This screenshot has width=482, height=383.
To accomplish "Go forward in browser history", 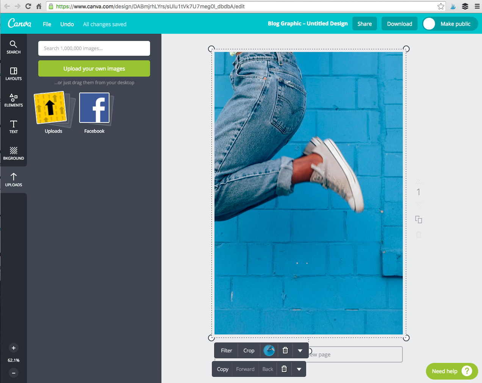I will click(x=17, y=6).
